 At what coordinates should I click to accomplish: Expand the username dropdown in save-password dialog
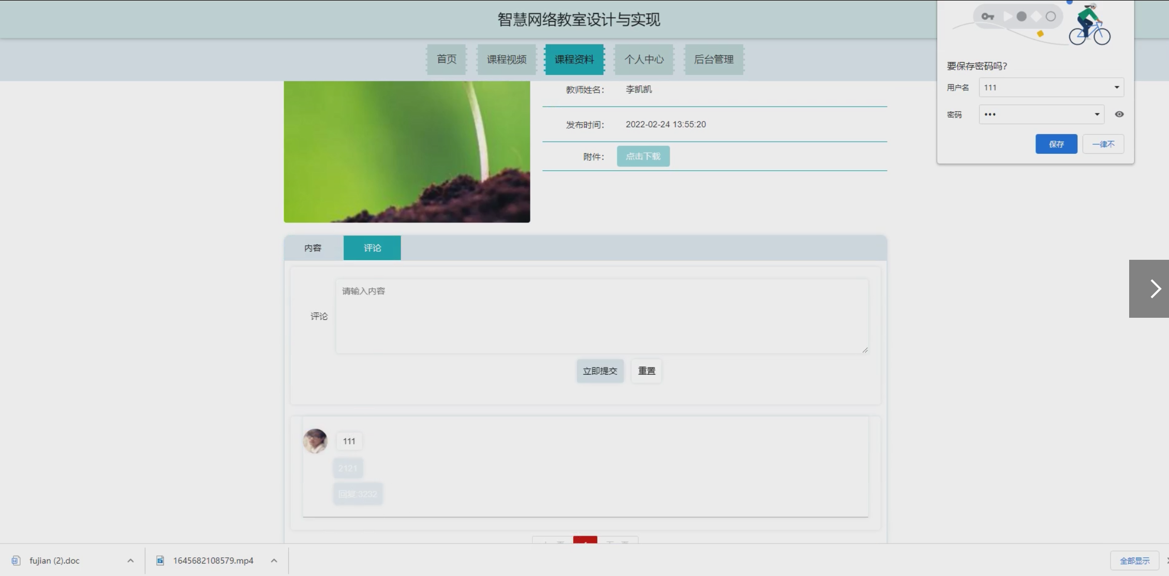click(x=1116, y=87)
